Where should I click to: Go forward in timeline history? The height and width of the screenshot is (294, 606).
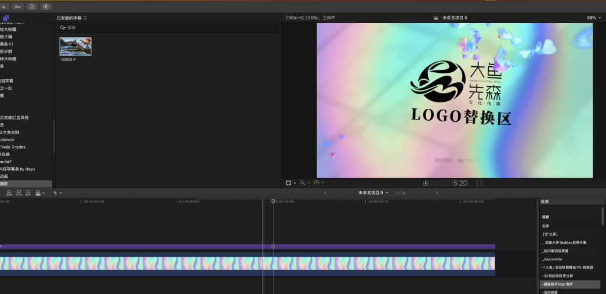tap(437, 192)
